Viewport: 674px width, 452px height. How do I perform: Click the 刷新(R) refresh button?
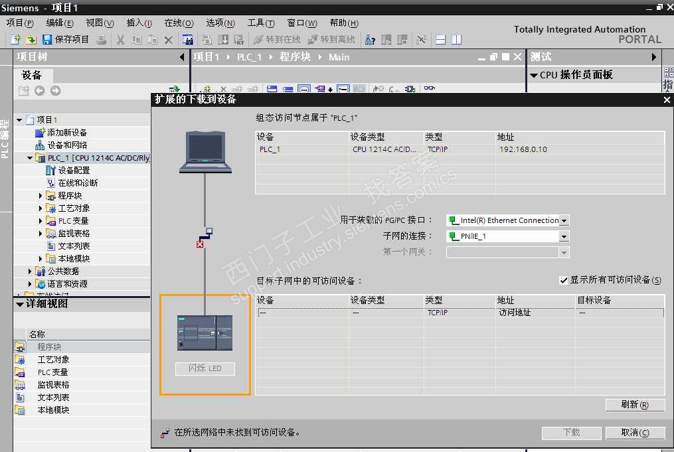(635, 405)
